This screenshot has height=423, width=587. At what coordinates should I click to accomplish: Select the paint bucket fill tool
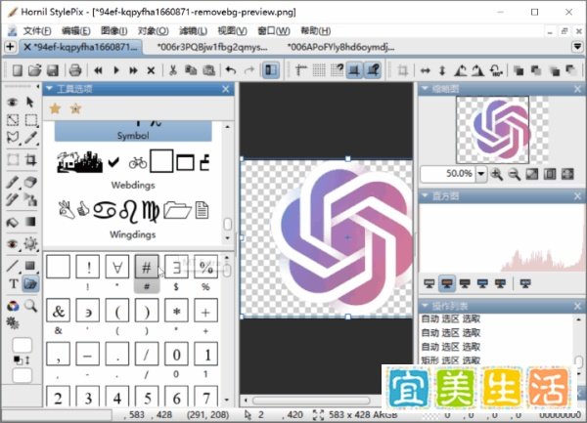pos(13,223)
